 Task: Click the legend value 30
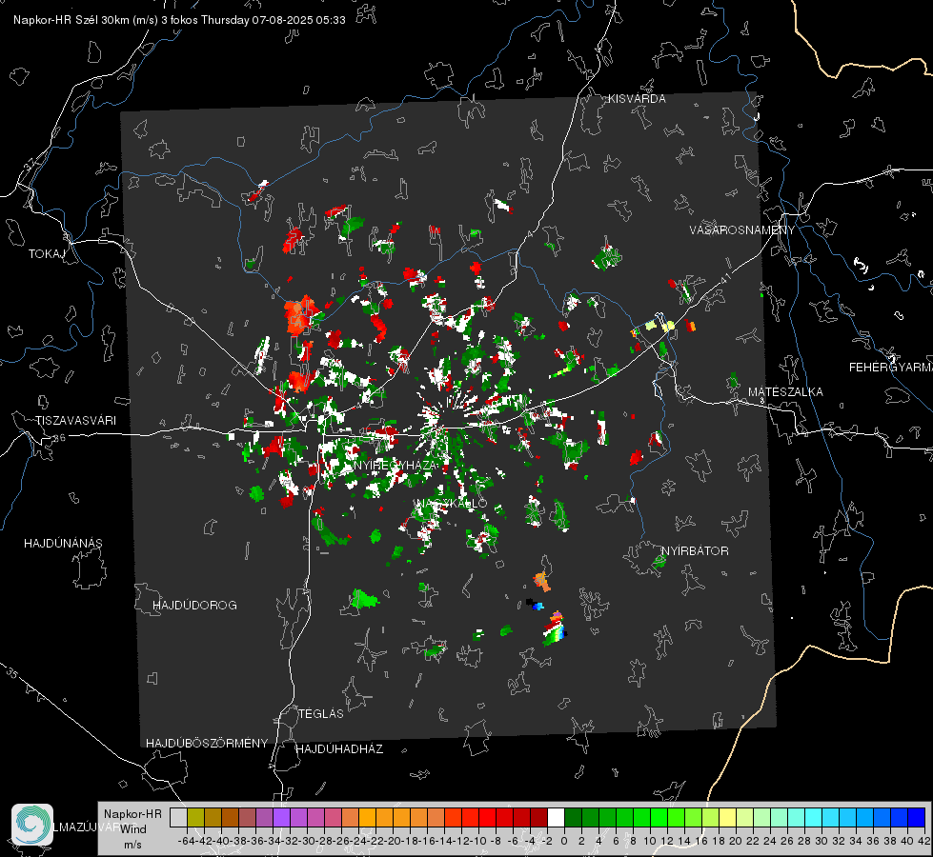pos(821,841)
